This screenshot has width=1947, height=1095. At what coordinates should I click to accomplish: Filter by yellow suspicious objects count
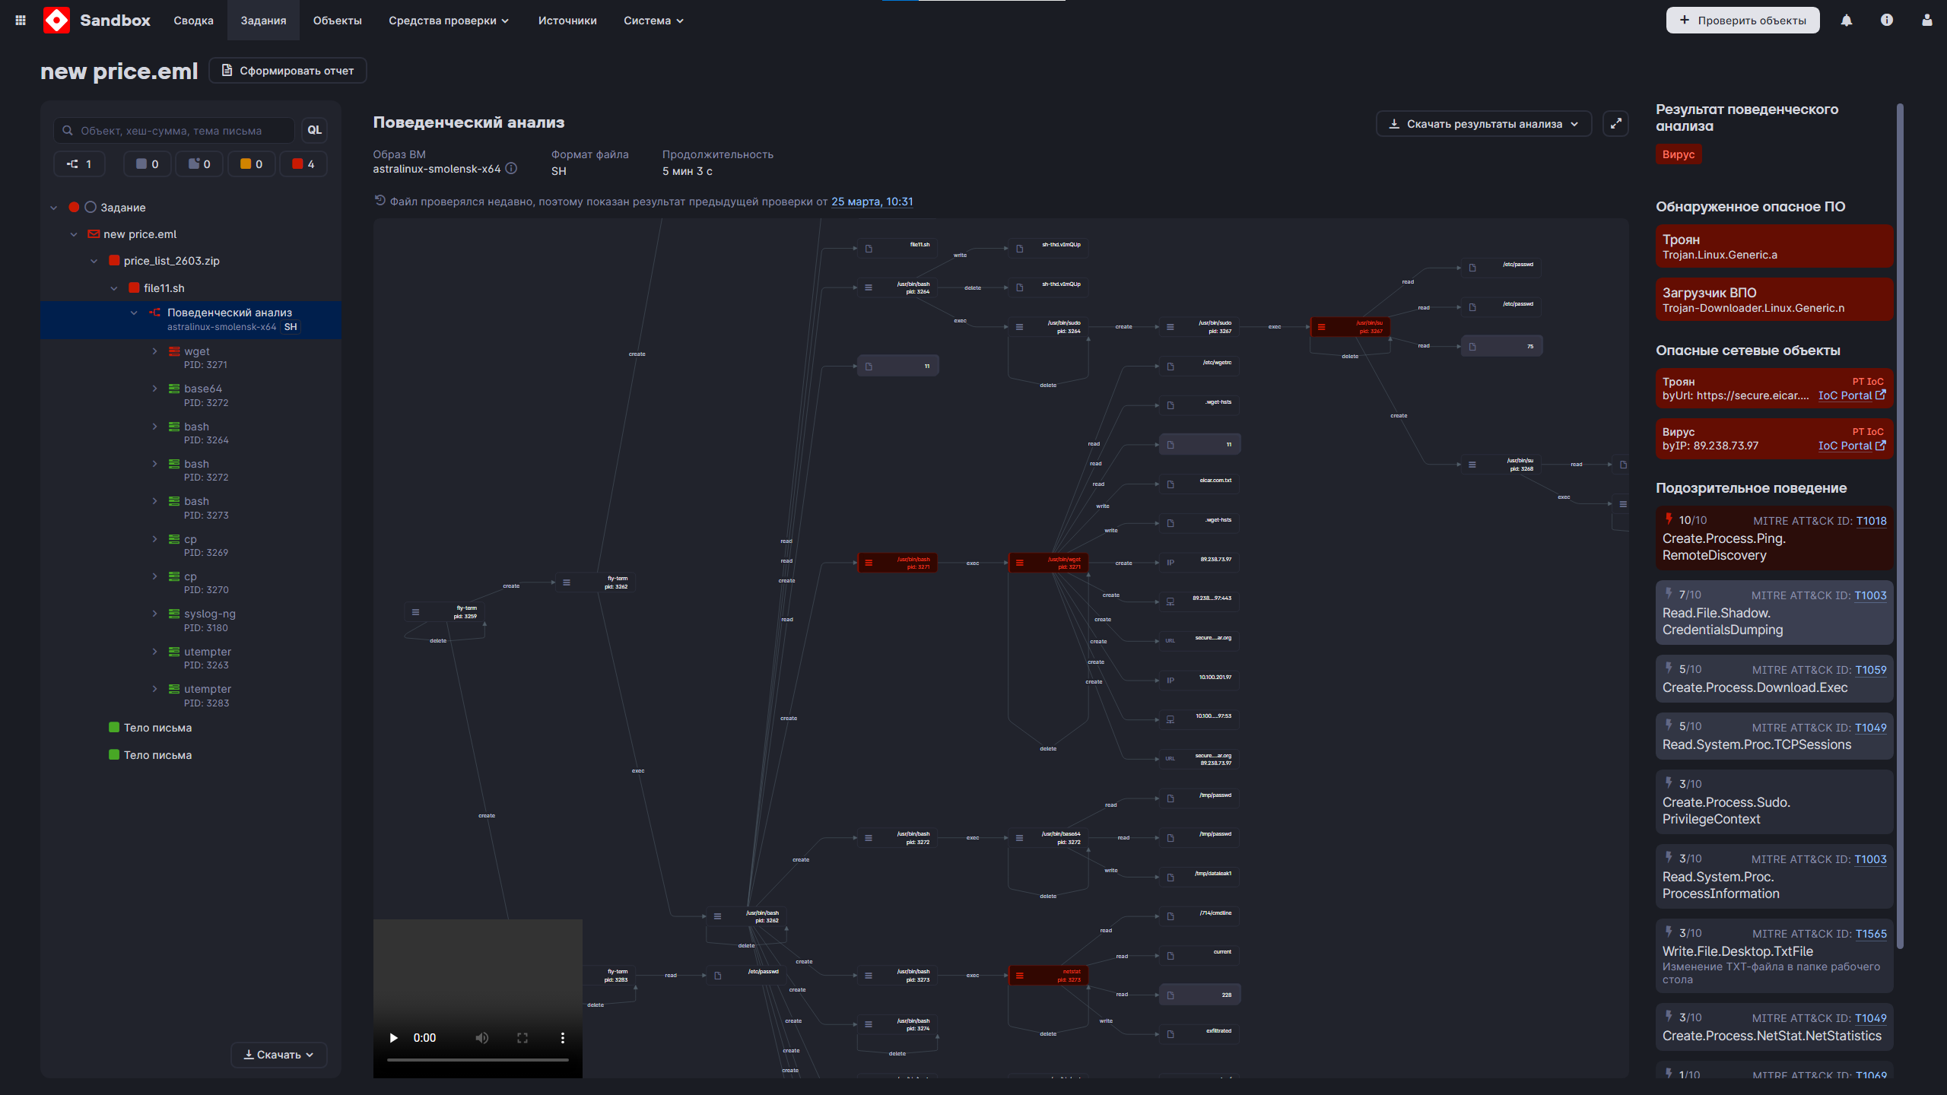pyautogui.click(x=251, y=164)
